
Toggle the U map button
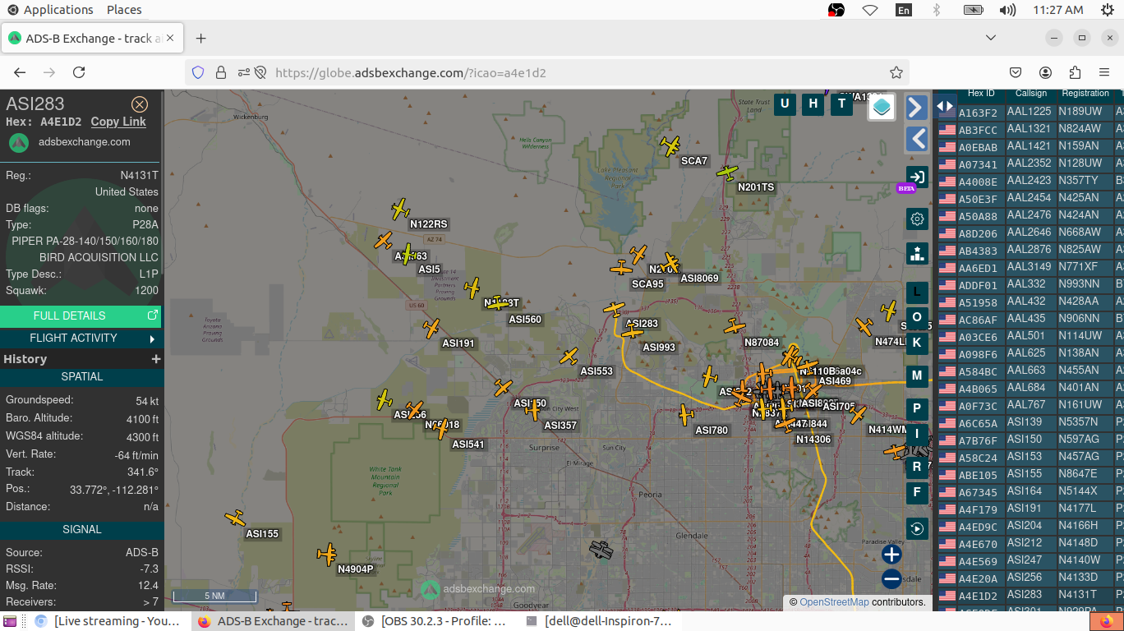pos(785,104)
